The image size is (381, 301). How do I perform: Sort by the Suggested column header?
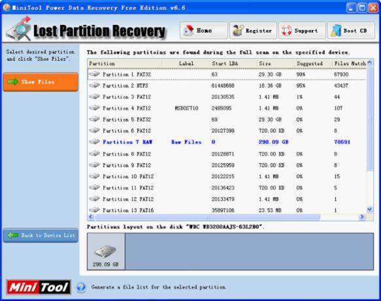coord(314,63)
